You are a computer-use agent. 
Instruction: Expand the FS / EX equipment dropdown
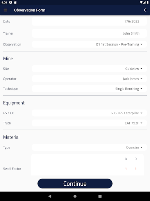[x=89, y=113]
